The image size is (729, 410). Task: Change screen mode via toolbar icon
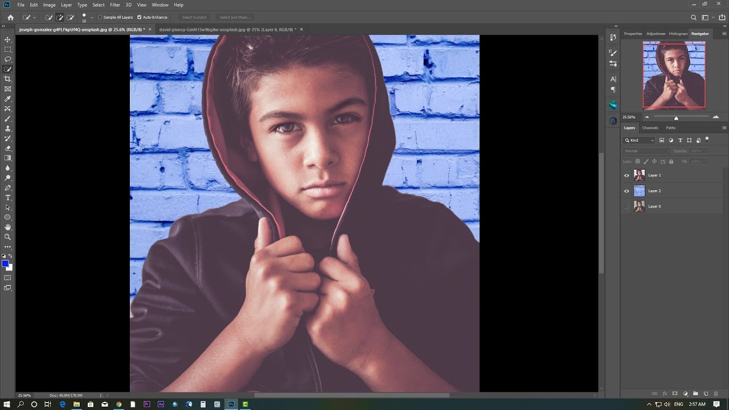tap(8, 288)
